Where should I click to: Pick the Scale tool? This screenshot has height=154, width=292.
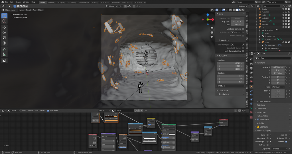[x=4, y=38]
